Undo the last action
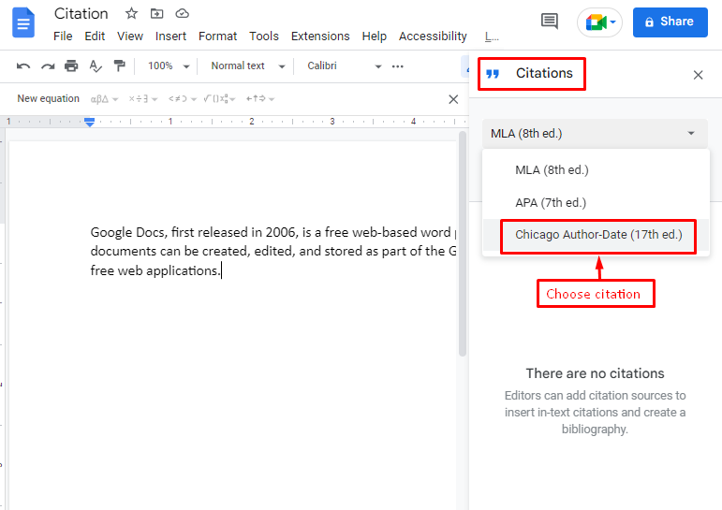722x510 pixels. (x=23, y=66)
